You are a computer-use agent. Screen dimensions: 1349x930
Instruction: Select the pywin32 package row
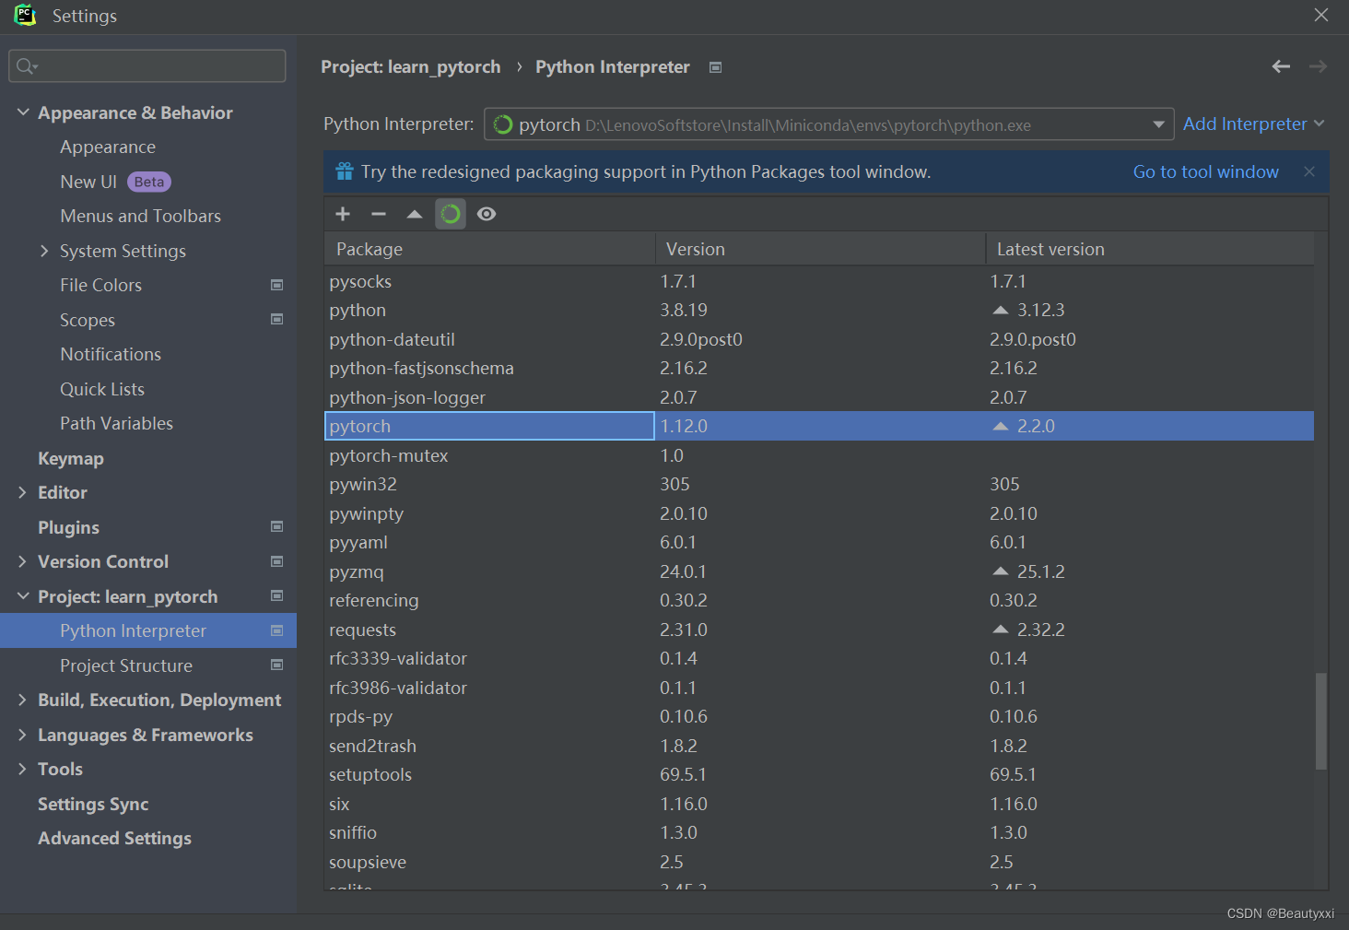pos(819,484)
